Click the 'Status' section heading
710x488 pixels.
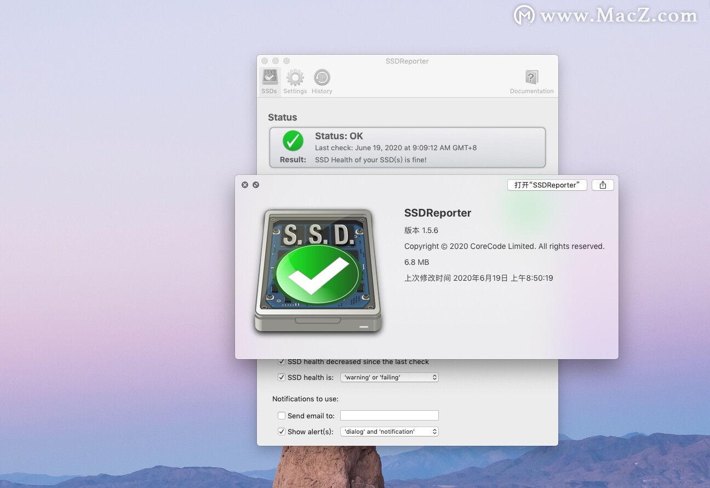pyautogui.click(x=283, y=117)
